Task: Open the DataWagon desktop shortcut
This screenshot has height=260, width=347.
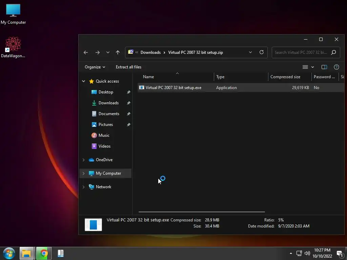Action: coord(13,47)
